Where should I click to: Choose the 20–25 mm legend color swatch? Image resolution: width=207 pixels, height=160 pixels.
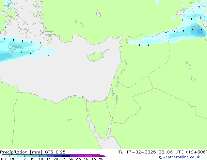pyautogui.click(x=58, y=156)
